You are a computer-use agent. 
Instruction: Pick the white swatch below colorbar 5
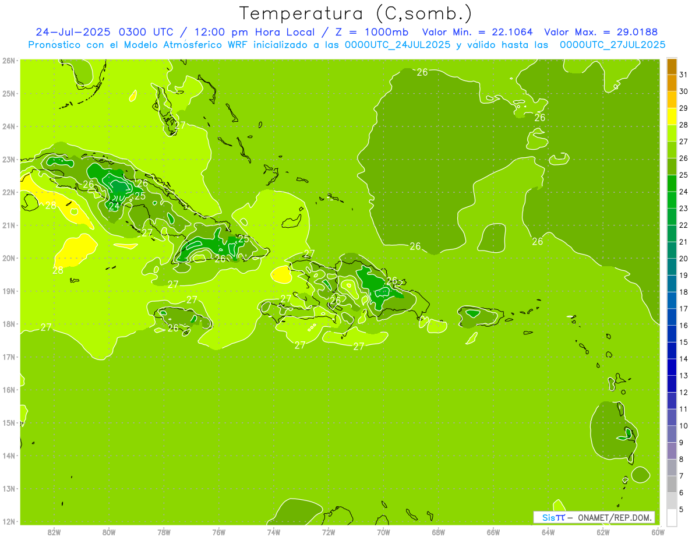coord(672,517)
